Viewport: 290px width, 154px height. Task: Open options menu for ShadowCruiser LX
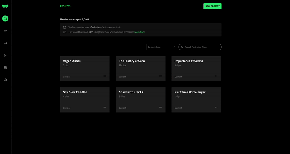tap(161, 107)
